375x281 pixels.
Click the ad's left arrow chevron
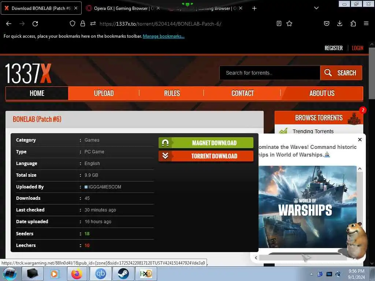[256, 258]
